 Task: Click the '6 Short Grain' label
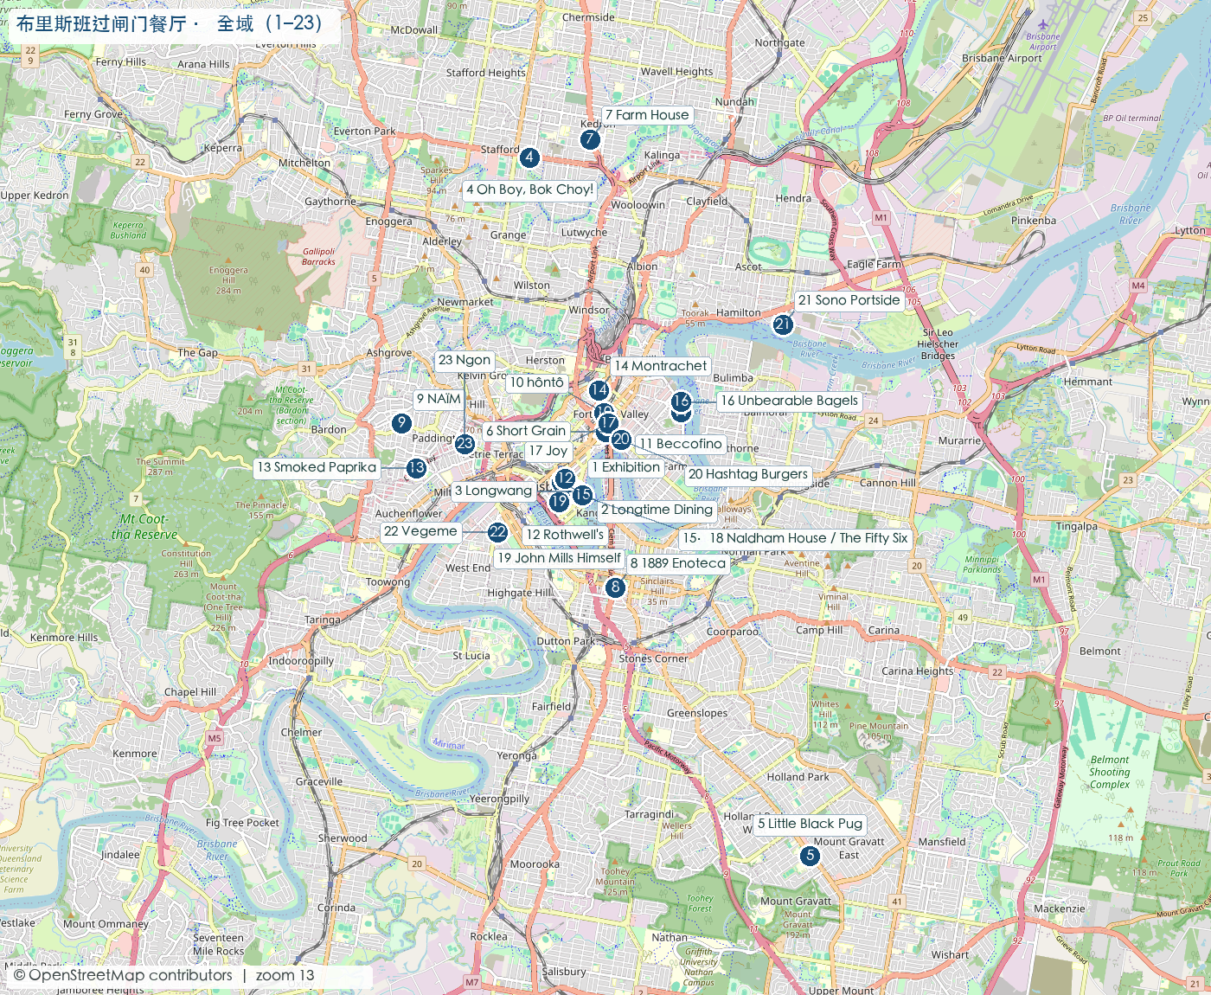pos(526,431)
